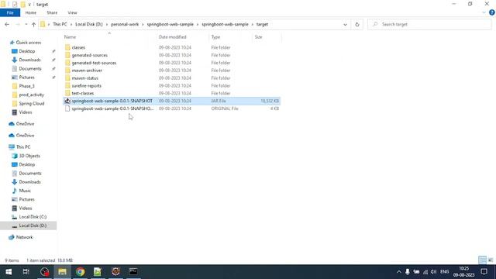Screen dimensions: 496x279
Task: Click This PC breadcrumb
Action: coord(60,24)
